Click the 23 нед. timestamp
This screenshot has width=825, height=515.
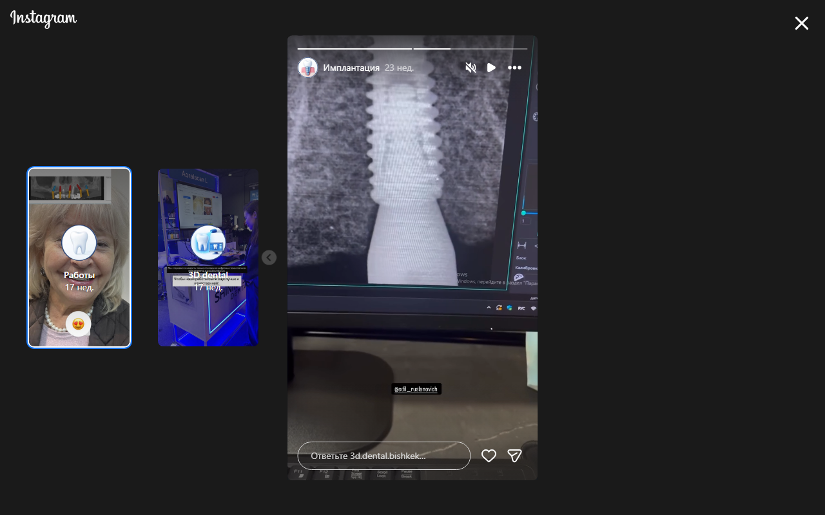pos(399,67)
